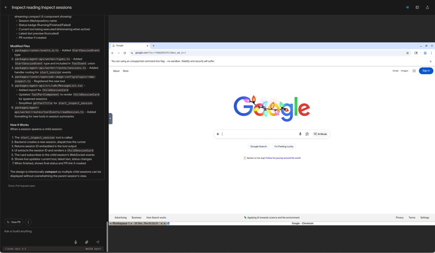The width and height of the screenshot is (435, 253).
Task: Click the Chromium tab search/media icon
Action: click(416, 53)
